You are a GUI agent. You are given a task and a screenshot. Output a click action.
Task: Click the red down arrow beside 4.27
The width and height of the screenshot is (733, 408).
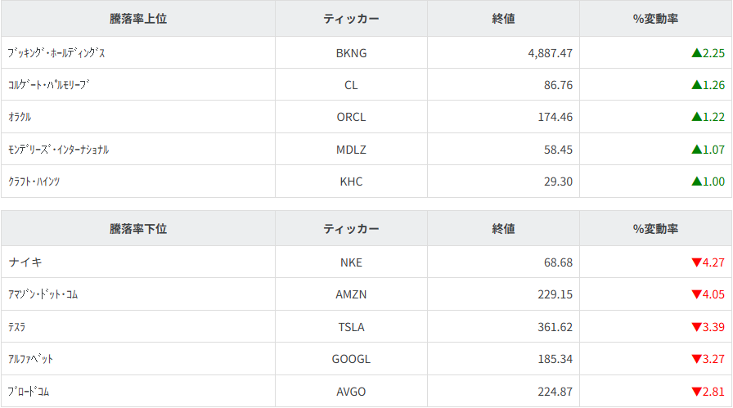tap(696, 262)
